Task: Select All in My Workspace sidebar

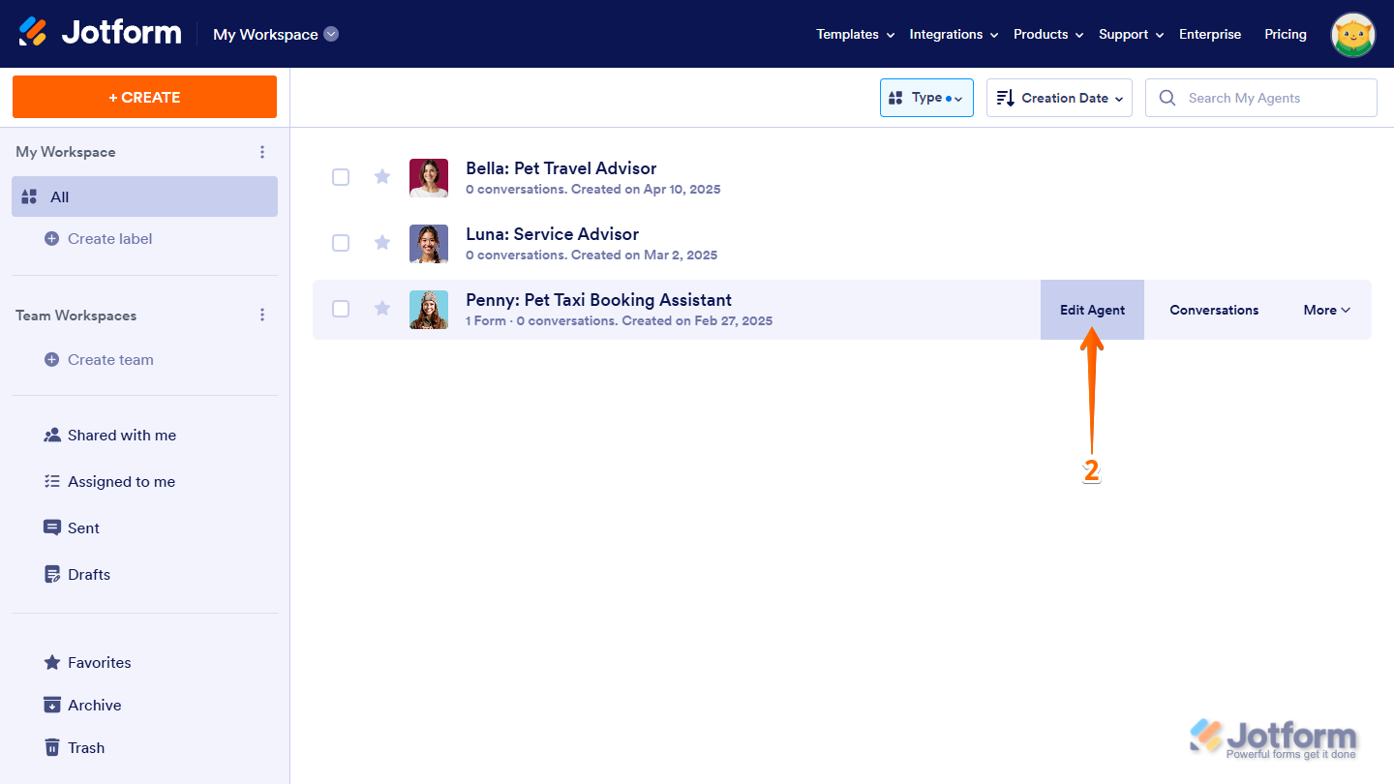Action: [x=144, y=196]
